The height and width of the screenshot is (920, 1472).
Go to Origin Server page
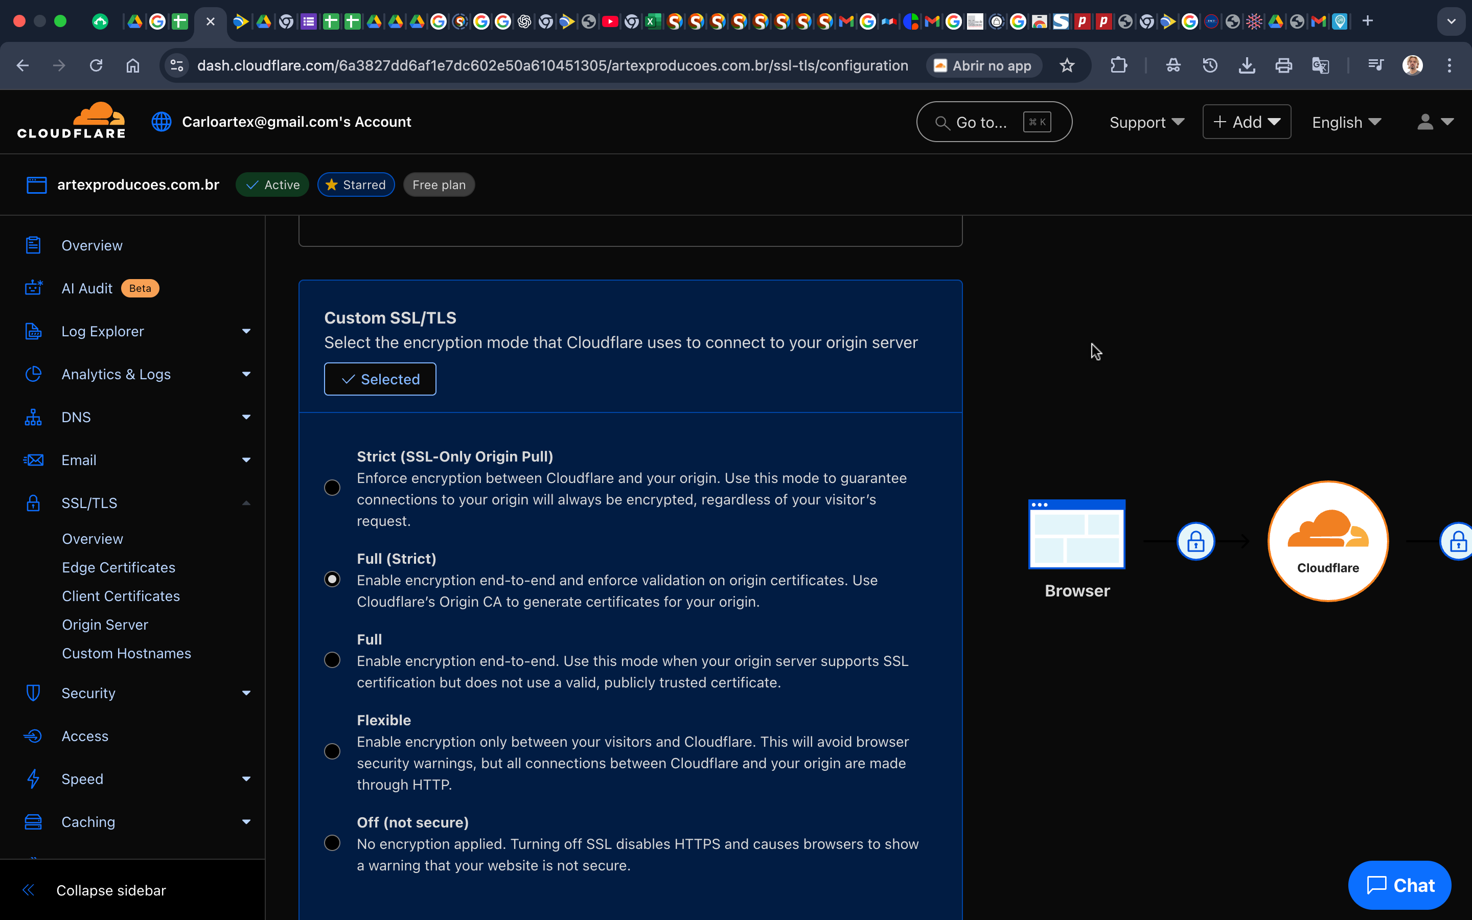click(x=105, y=624)
